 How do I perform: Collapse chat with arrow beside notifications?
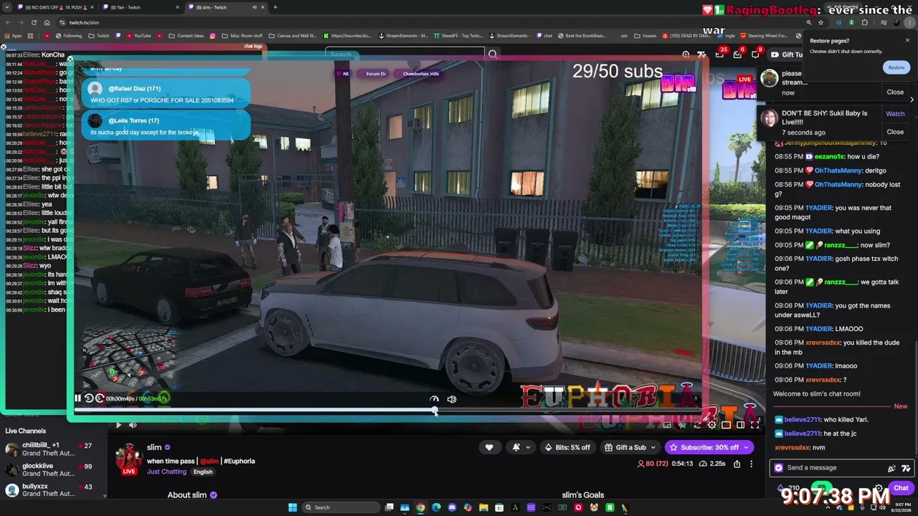tap(912, 100)
